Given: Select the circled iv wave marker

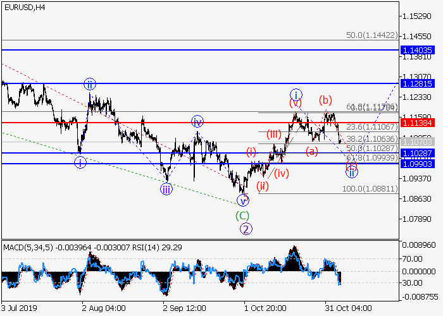Looking at the screenshot, I should click(197, 121).
